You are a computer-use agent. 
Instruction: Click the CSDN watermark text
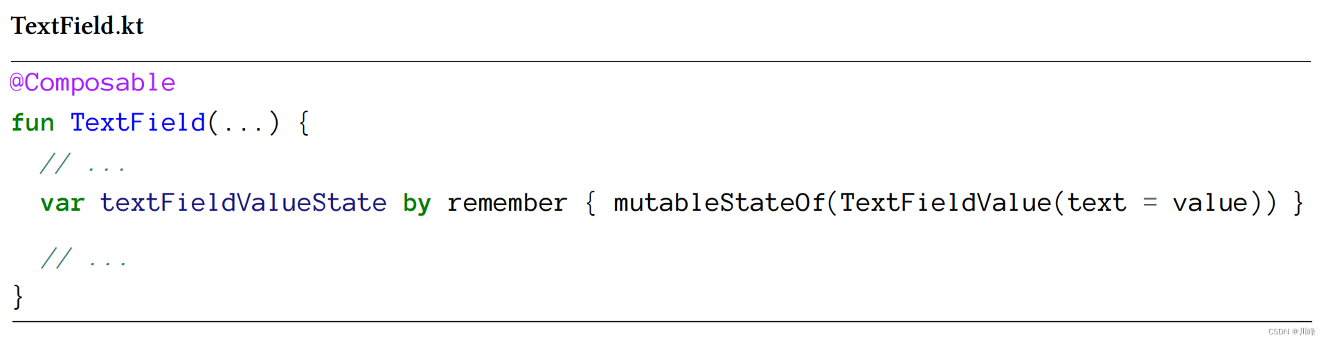pos(1291,332)
